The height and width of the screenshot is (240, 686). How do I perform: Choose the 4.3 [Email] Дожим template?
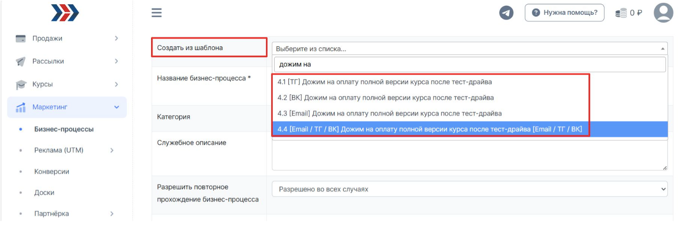(x=389, y=113)
